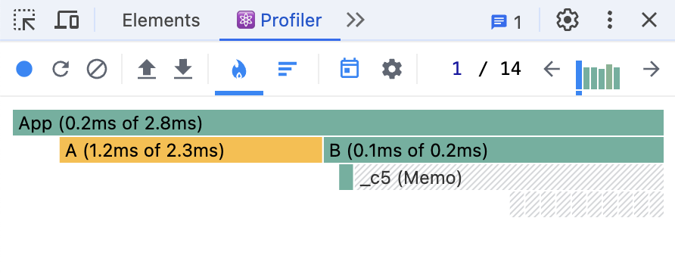Image resolution: width=675 pixels, height=274 pixels.
Task: Toggle the device toolbar
Action: pyautogui.click(x=67, y=20)
